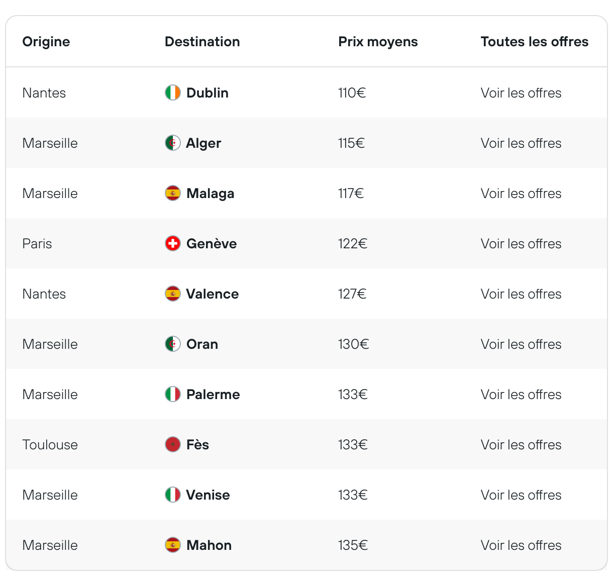Select the Valence destination name
Viewport: 613px width, 576px height.
213,294
